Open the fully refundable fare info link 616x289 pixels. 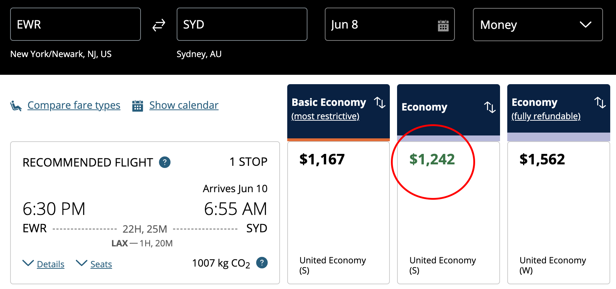point(546,116)
